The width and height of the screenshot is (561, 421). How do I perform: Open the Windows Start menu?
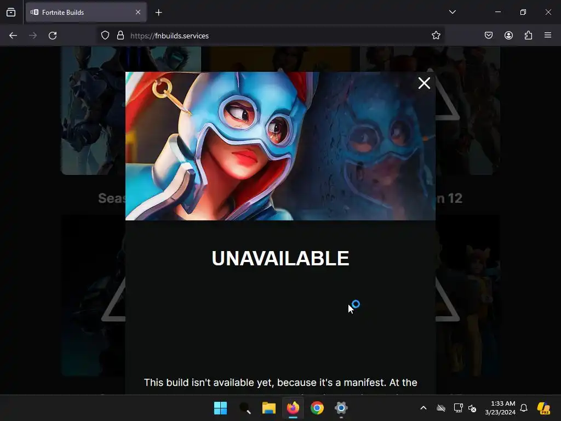coord(220,408)
